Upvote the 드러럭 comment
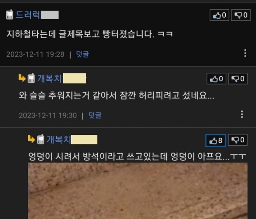Screen dimensions: 256x219 219,15
